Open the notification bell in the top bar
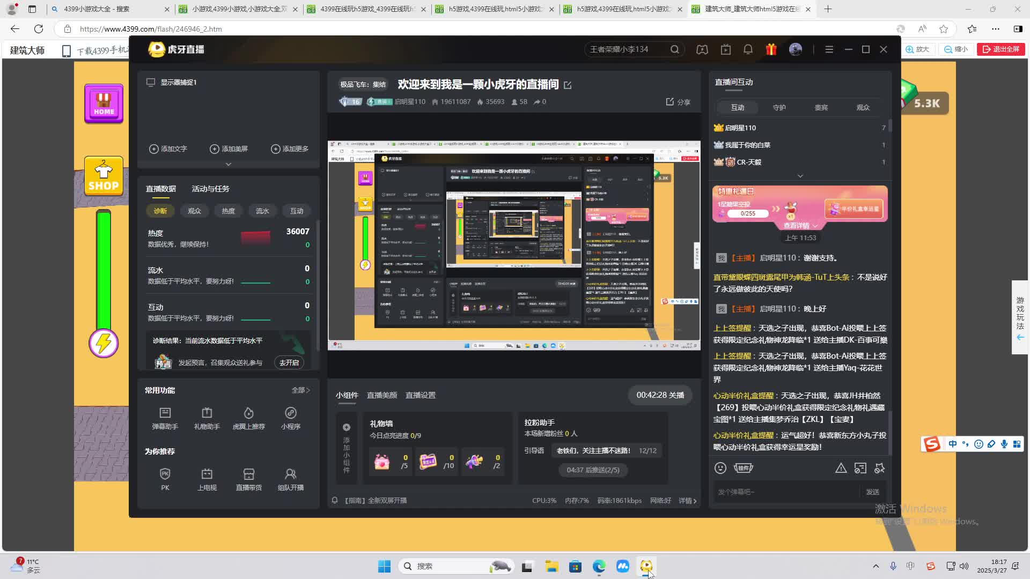1030x579 pixels. coord(748,49)
